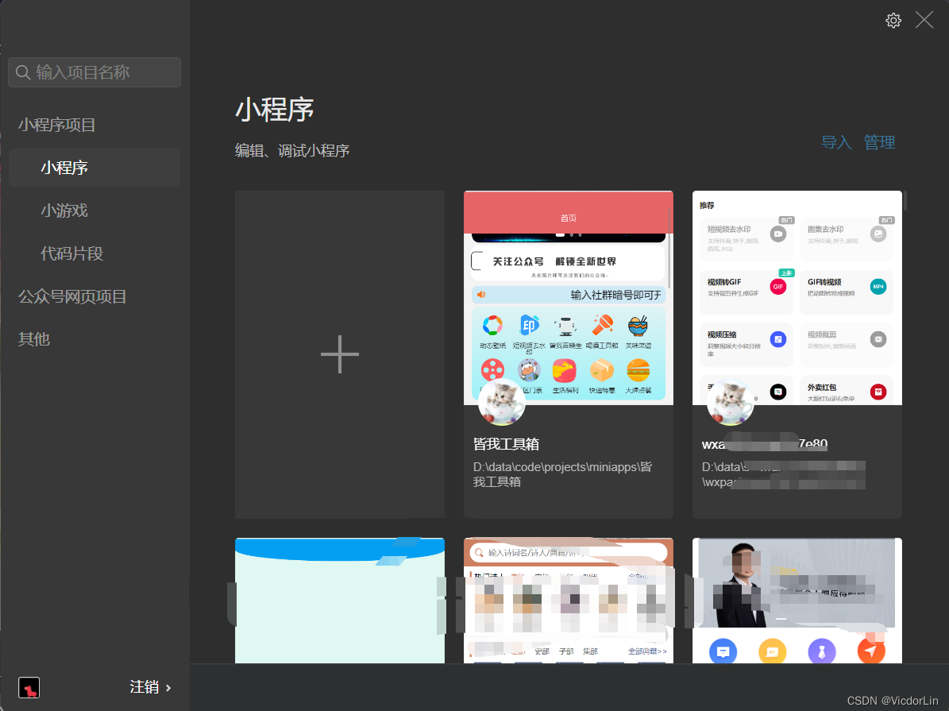Click the pink GIF icon next to 视频转GIF
This screenshot has height=711, width=949.
[777, 287]
